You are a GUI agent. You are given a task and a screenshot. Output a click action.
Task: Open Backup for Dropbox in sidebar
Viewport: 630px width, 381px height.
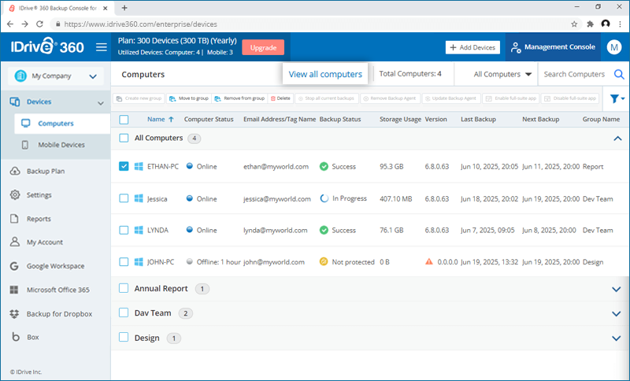coord(59,313)
